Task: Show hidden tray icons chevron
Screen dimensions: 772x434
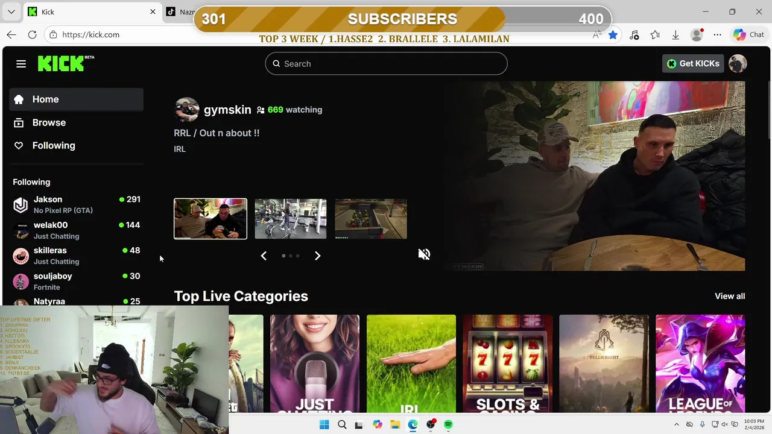Action: [676, 424]
